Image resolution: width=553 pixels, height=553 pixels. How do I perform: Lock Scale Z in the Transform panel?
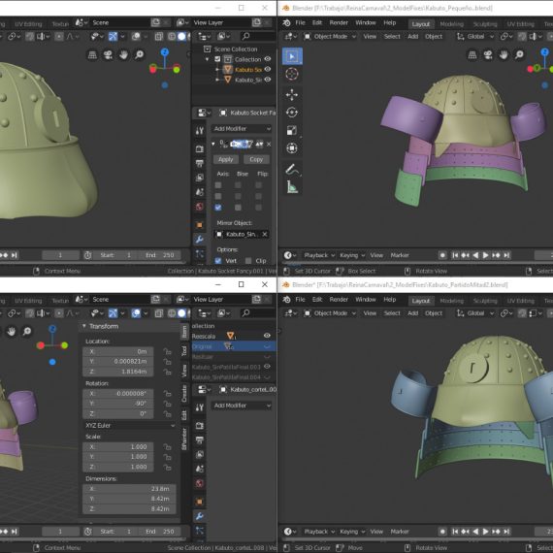167,468
